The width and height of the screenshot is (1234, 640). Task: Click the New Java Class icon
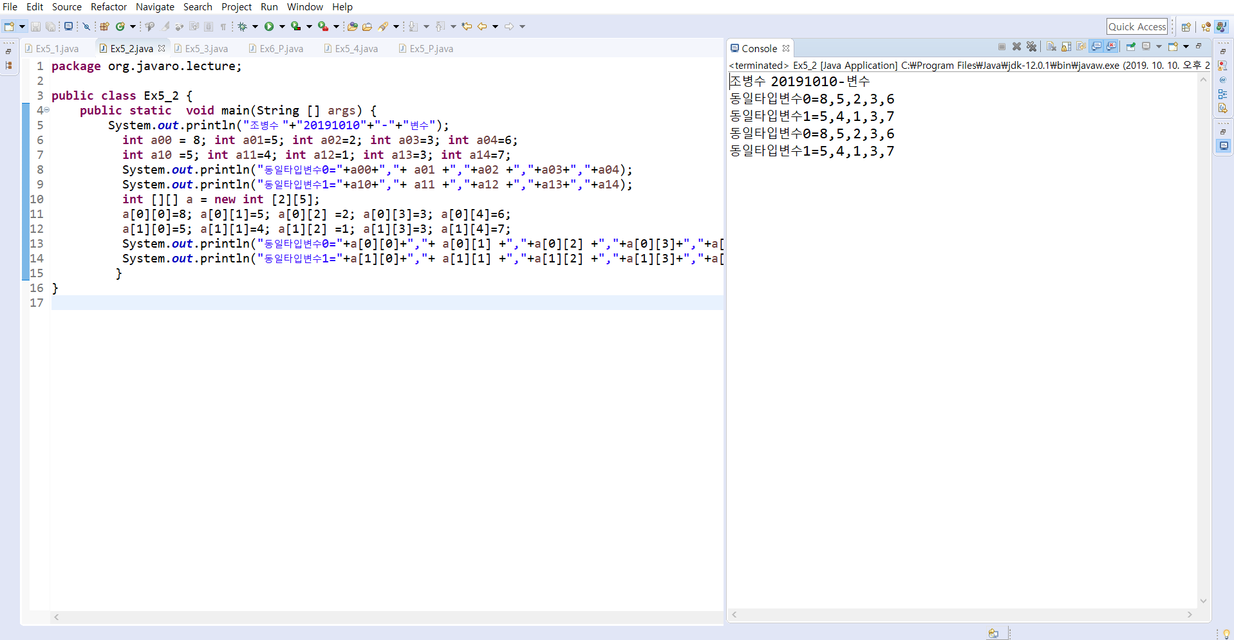(x=120, y=26)
